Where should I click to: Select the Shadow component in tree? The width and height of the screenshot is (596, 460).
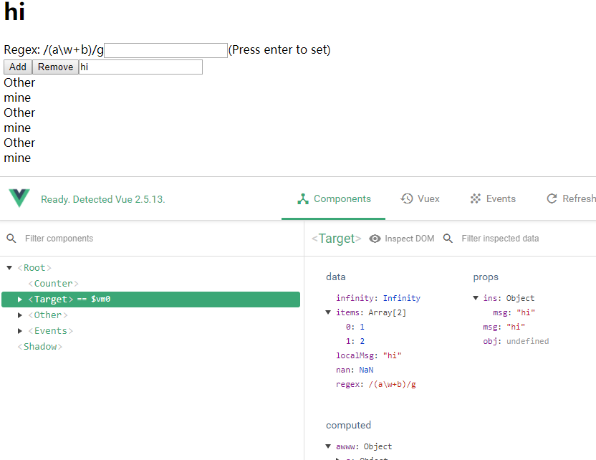[x=40, y=347]
